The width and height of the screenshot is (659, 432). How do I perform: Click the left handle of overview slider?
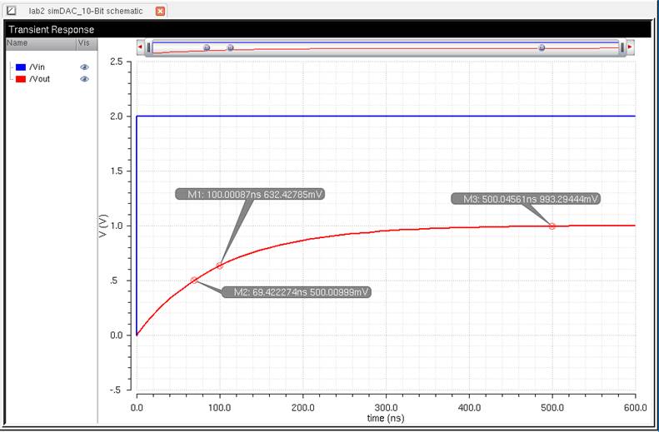[150, 48]
